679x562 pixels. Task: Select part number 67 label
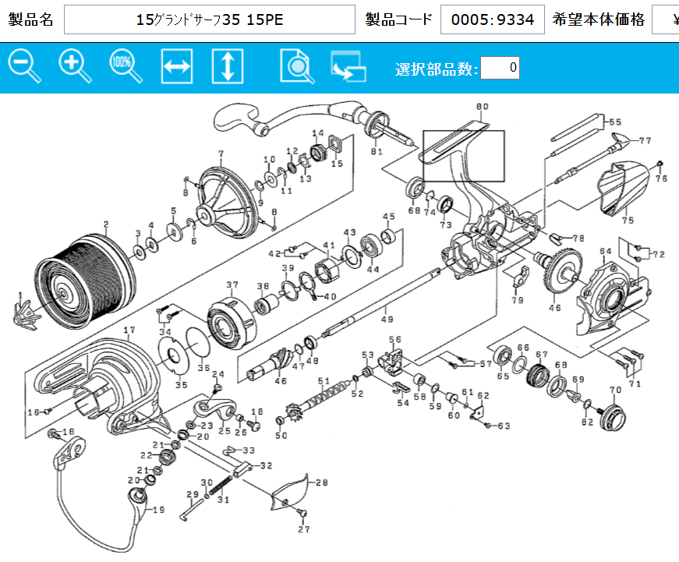coord(542,354)
